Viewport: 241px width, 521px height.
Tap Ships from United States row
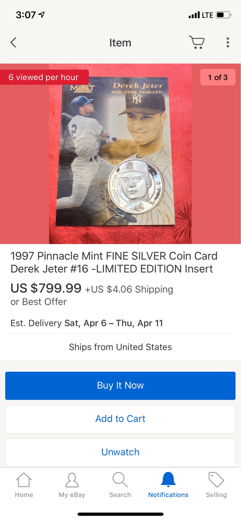[120, 347]
